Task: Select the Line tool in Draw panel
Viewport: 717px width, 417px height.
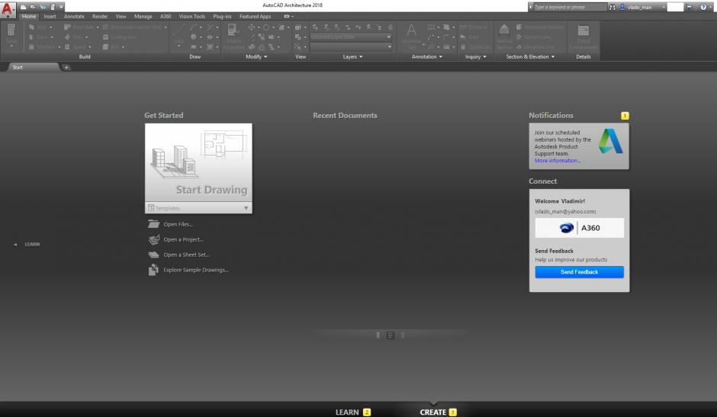Action: [178, 35]
